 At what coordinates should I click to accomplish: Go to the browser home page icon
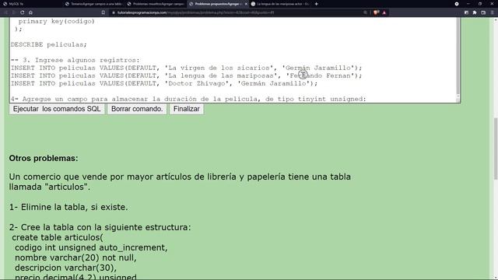(30, 12)
